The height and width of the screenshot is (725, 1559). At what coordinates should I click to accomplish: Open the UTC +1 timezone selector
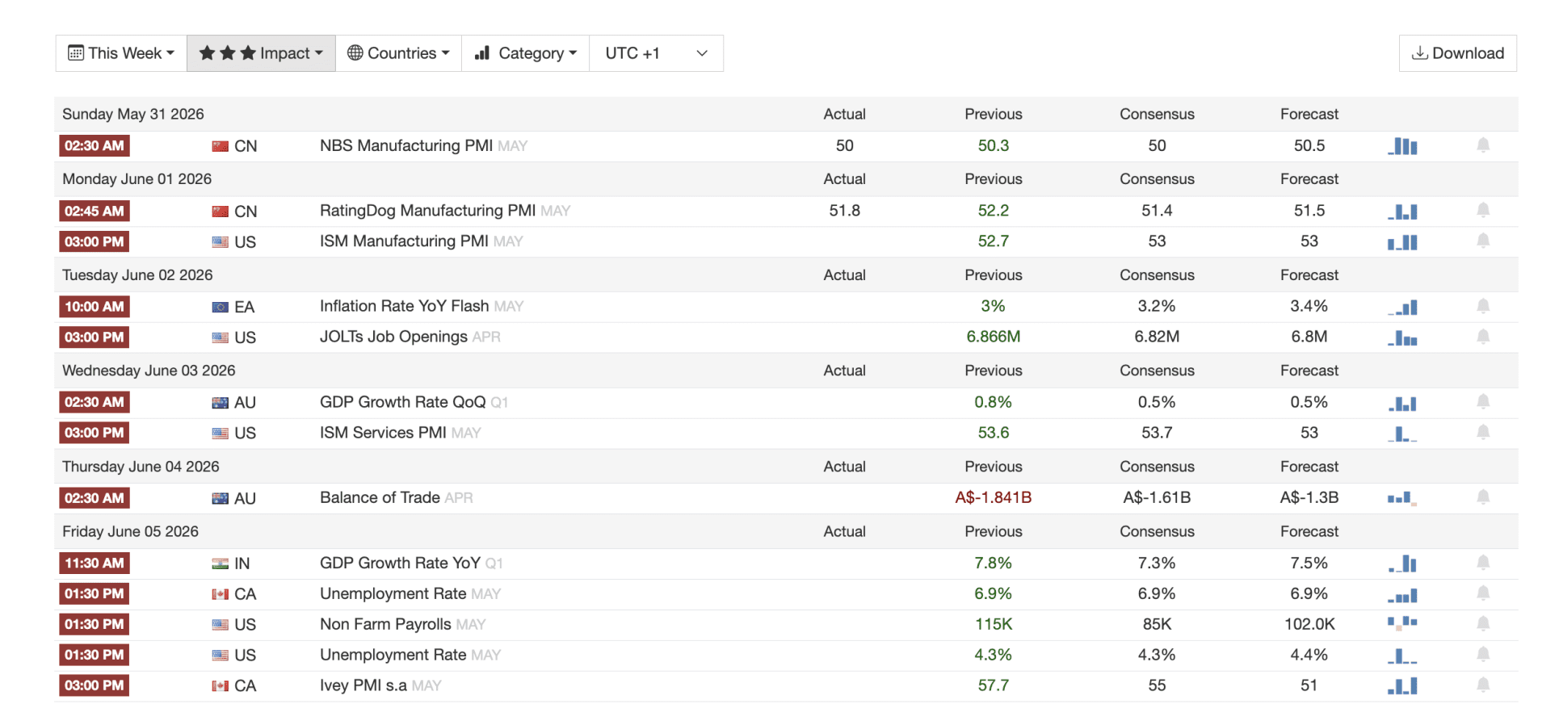(656, 53)
